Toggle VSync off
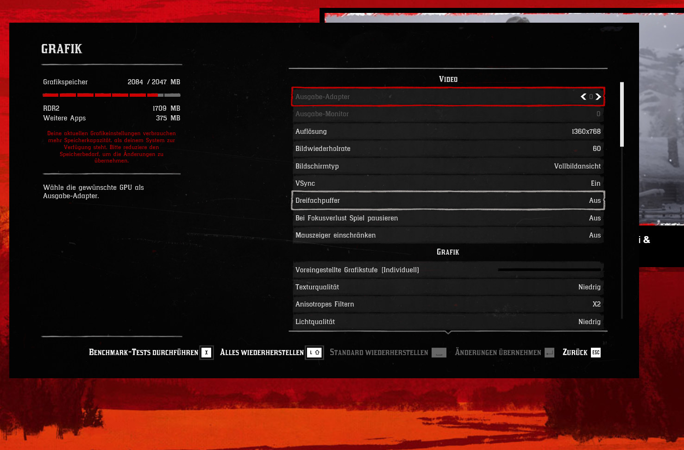684x450 pixels. (x=447, y=183)
